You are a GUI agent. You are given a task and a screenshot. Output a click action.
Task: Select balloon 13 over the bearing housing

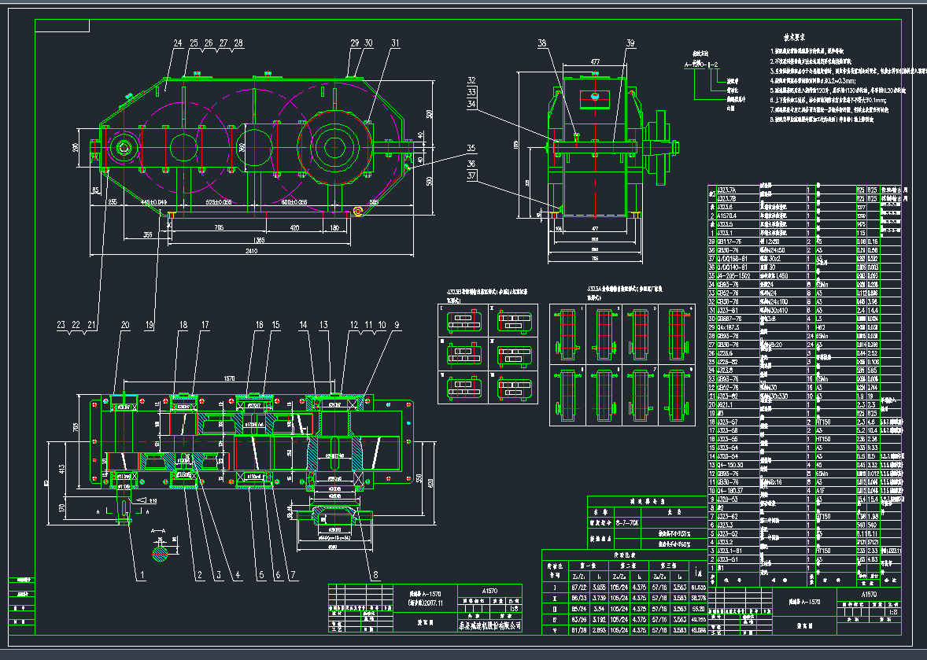322,323
